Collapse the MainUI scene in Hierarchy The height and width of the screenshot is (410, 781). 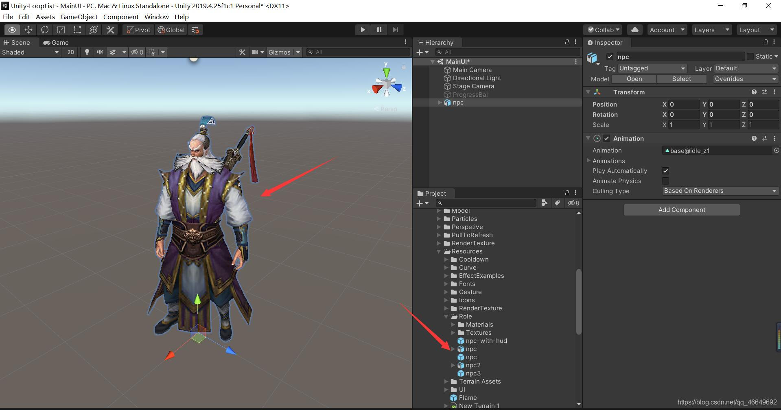[x=433, y=62]
